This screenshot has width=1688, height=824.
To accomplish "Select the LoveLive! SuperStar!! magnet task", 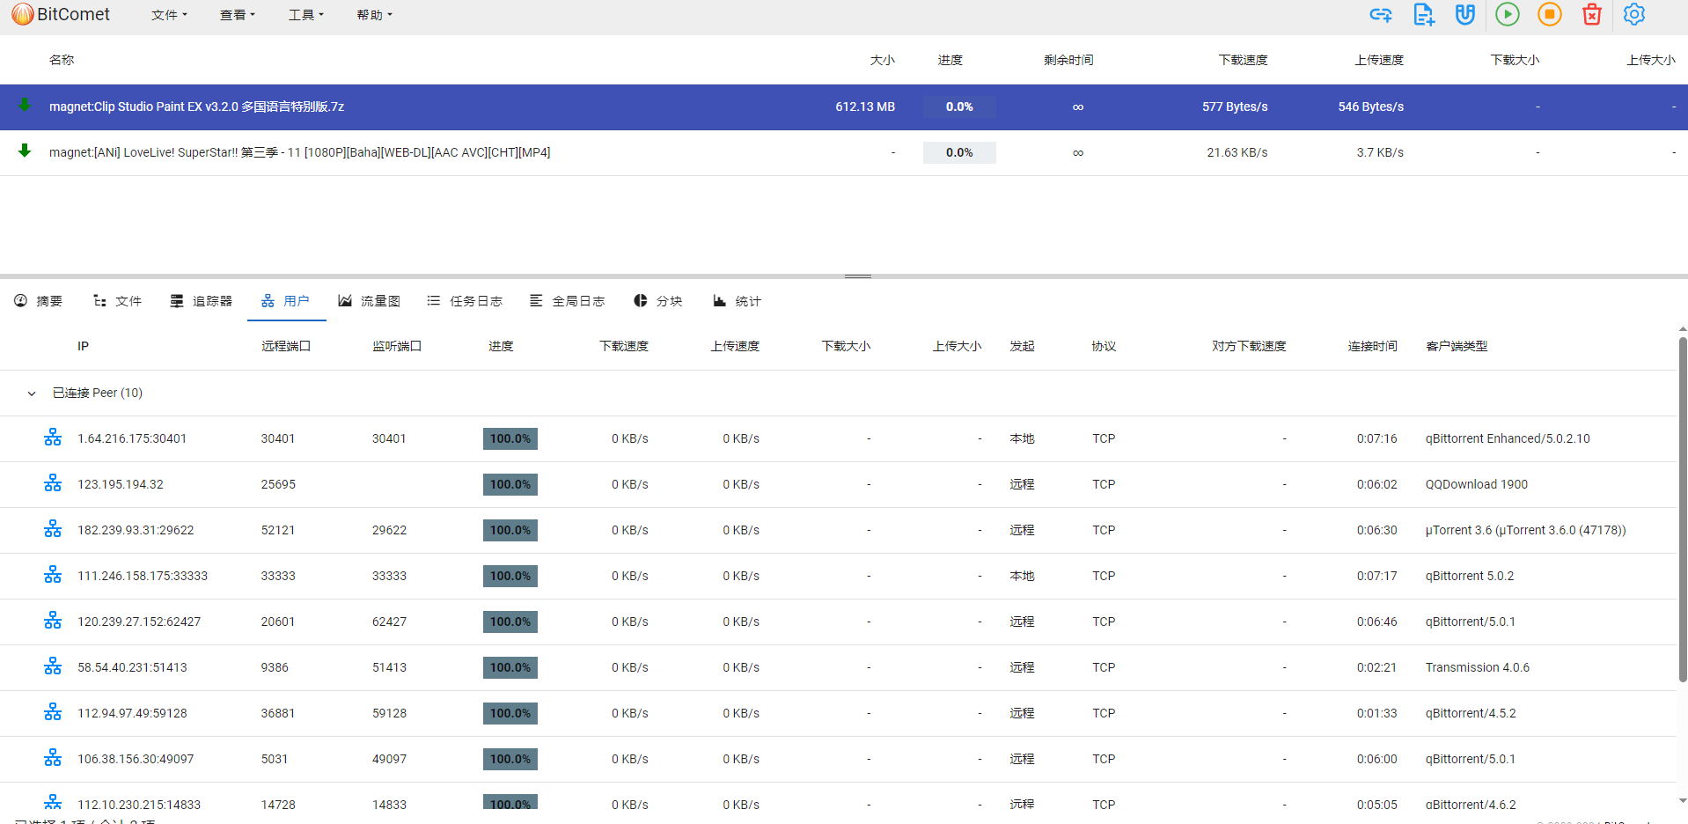I will (844, 152).
